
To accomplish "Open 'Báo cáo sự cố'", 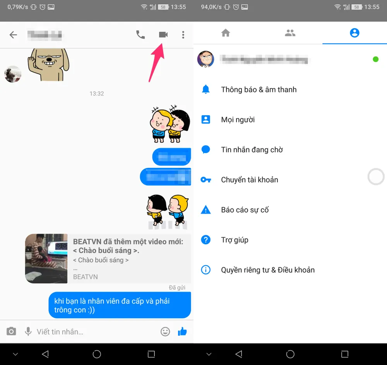I will [x=290, y=210].
